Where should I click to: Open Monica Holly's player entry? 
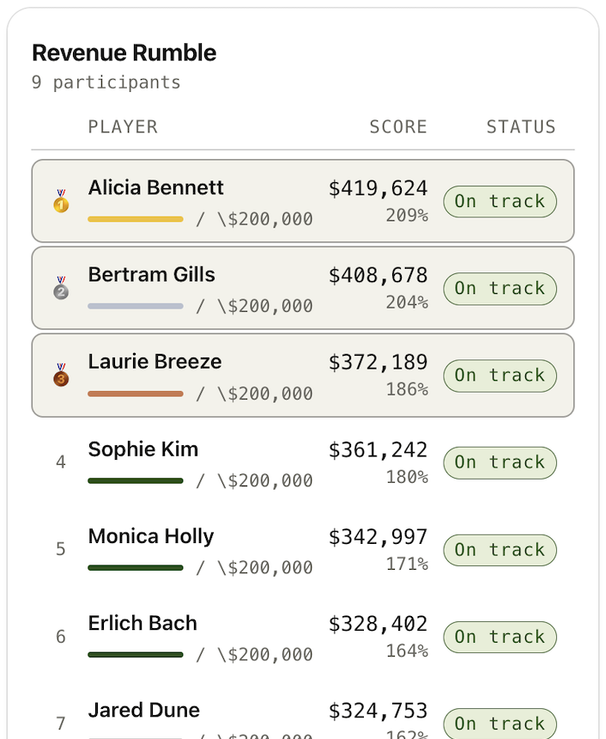[151, 536]
